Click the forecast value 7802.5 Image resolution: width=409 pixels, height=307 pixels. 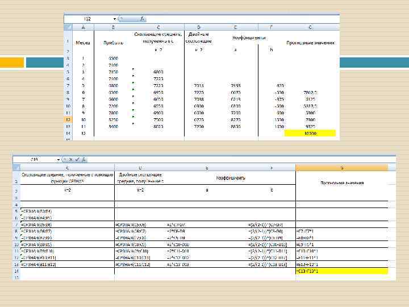(310, 93)
